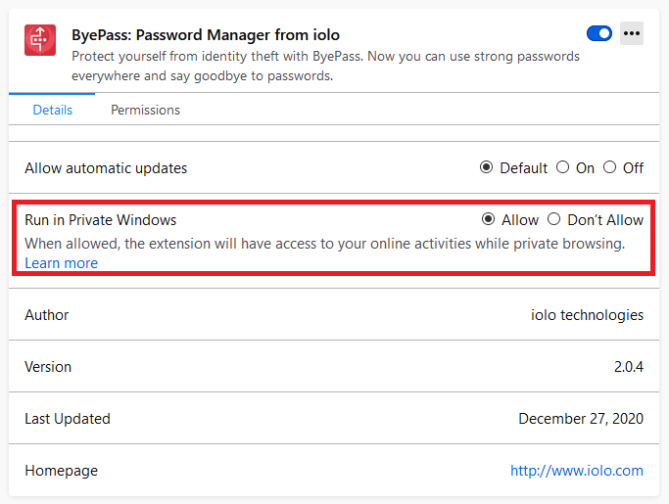Screen dimensions: 669x504
Task: Switch to the Permissions tab
Action: pos(146,110)
